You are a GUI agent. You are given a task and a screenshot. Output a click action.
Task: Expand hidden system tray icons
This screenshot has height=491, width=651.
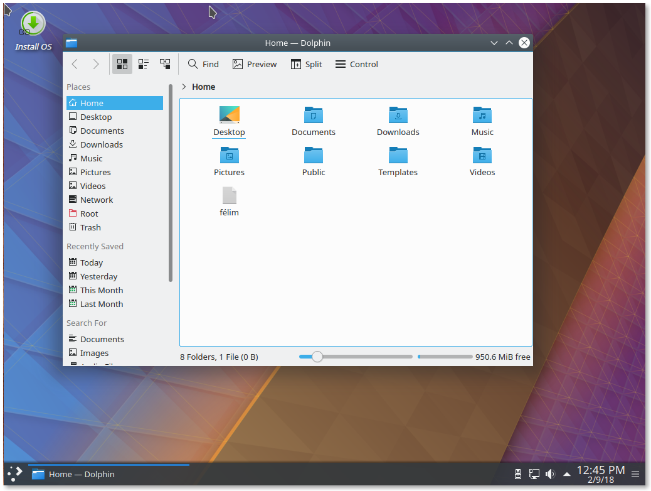pos(566,474)
